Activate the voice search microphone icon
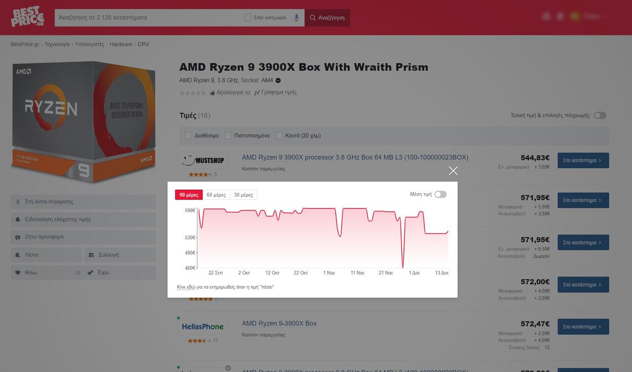 (296, 18)
